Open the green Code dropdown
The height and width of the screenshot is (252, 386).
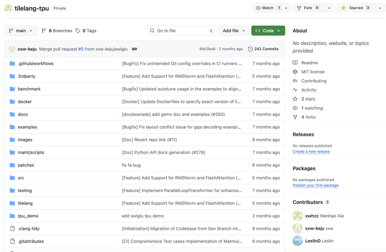tap(268, 31)
